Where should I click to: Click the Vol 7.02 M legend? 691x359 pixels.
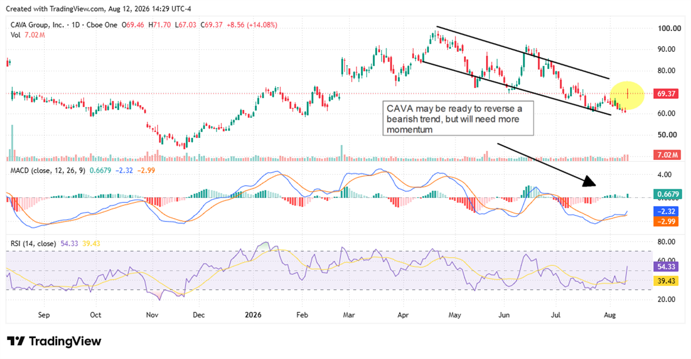point(27,35)
